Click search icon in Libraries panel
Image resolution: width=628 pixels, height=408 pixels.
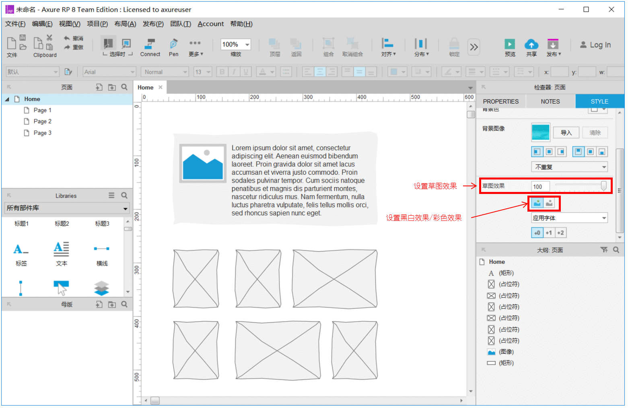click(124, 195)
